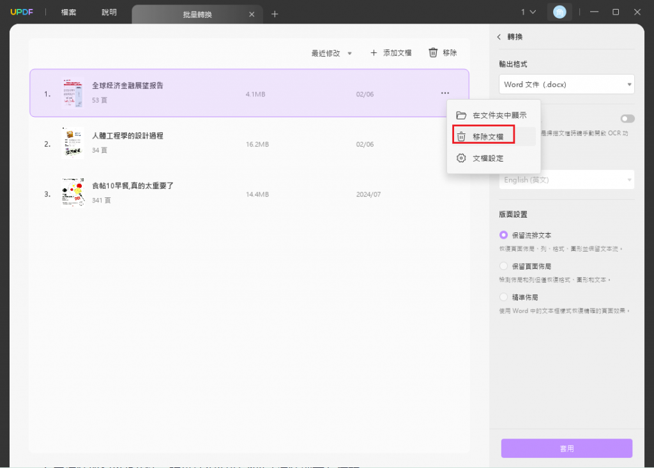Select 移除文檔 from the context menu
Image resolution: width=654 pixels, height=468 pixels.
click(x=494, y=137)
